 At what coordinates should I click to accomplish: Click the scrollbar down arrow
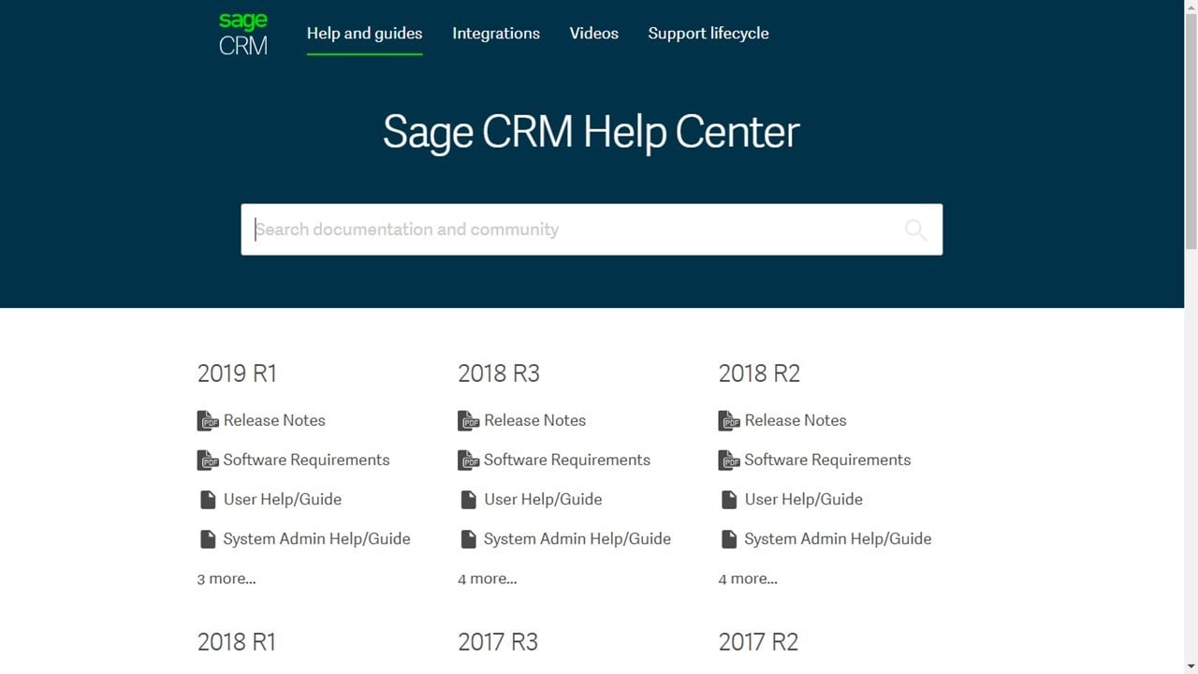[x=1191, y=666]
